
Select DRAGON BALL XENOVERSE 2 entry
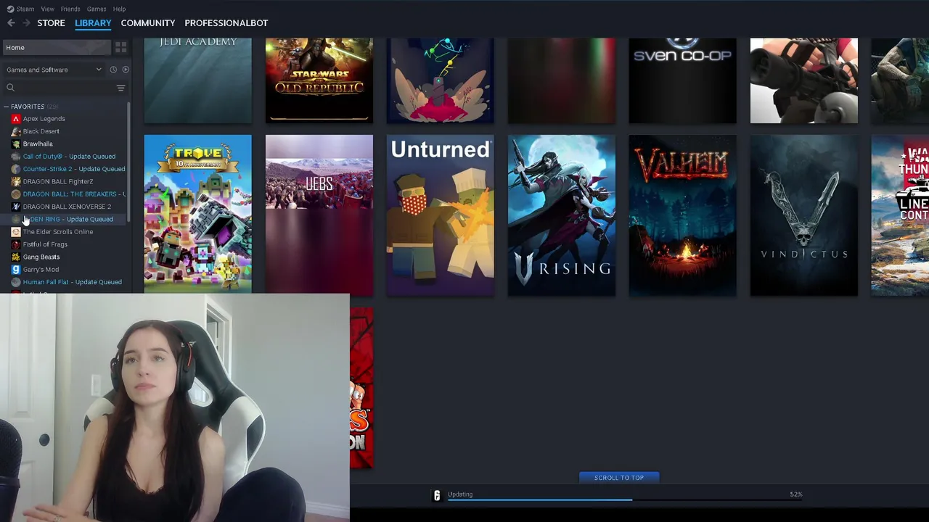67,207
